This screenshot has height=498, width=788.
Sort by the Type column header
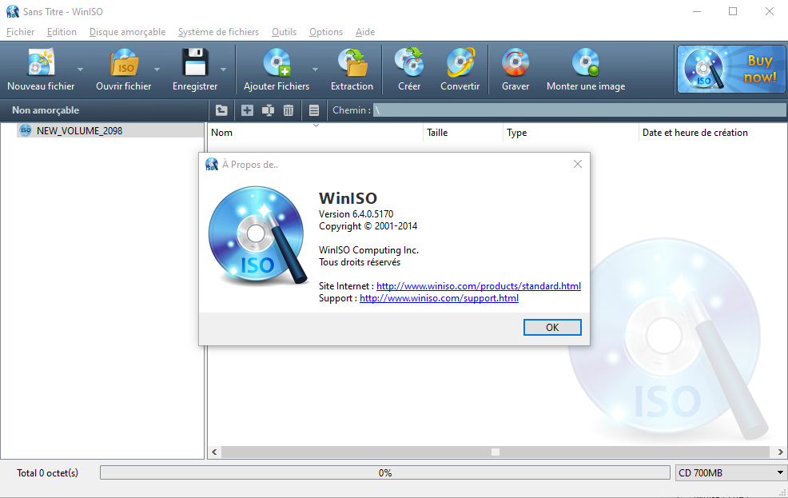571,133
